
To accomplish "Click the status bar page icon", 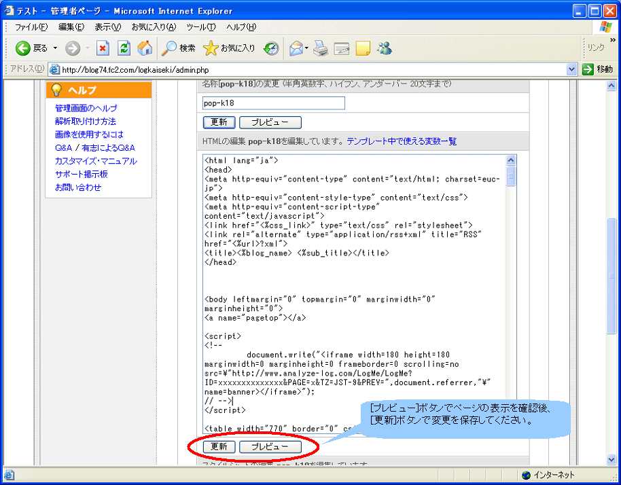I will pyautogui.click(x=10, y=475).
